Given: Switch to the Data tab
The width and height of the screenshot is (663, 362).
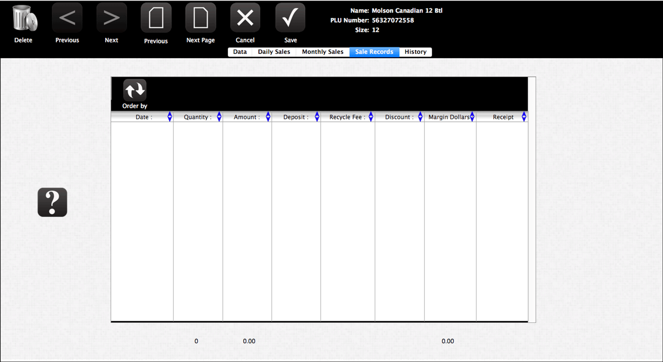Looking at the screenshot, I should tap(240, 52).
